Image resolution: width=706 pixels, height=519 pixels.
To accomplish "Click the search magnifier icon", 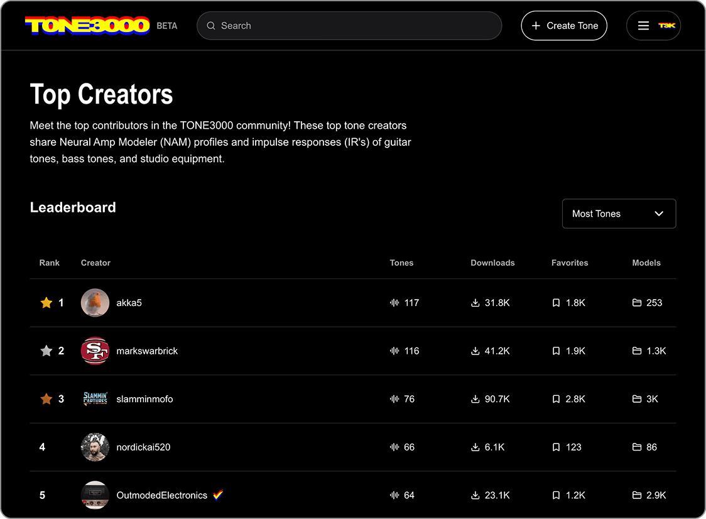I will [x=211, y=26].
